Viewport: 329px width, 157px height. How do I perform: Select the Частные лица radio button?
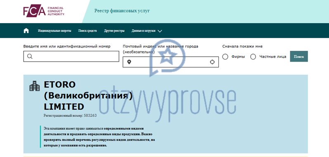[x=253, y=57]
